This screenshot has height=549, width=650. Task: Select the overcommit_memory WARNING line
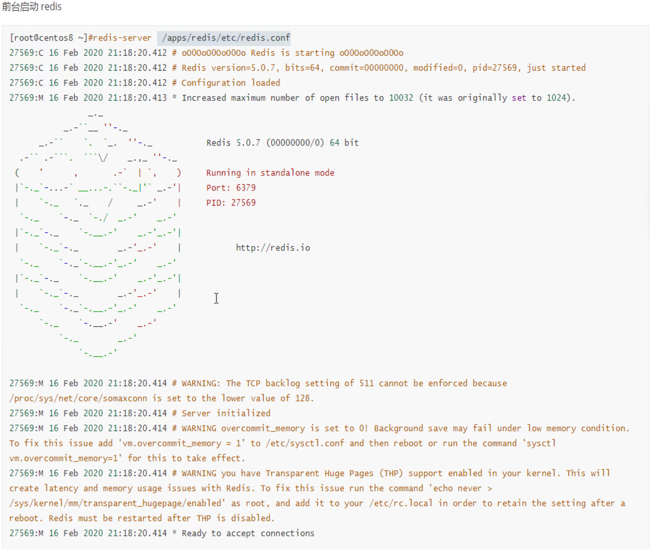(405, 428)
